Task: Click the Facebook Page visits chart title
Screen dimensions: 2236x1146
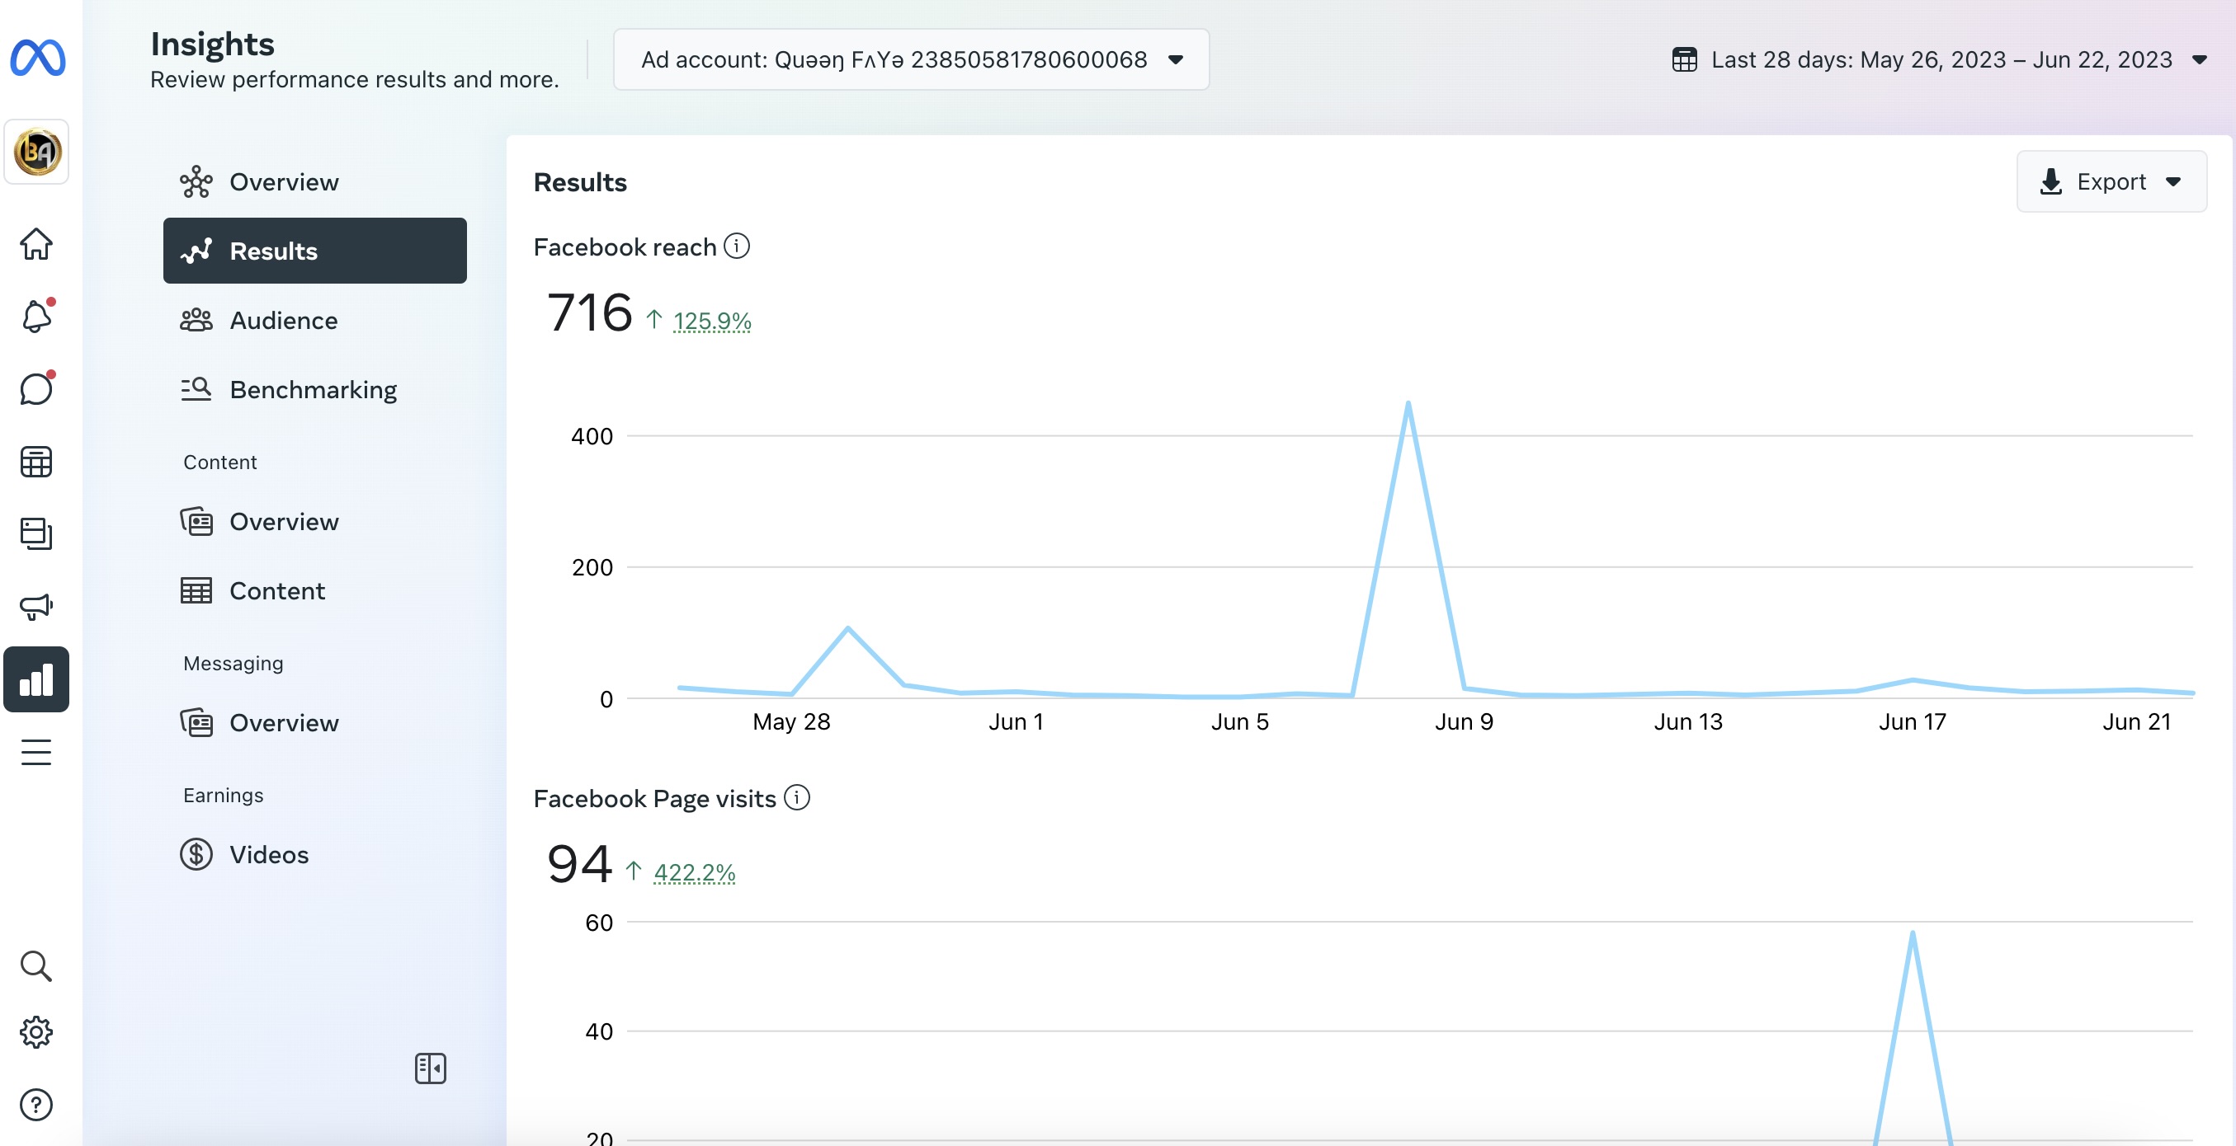Action: (x=654, y=798)
